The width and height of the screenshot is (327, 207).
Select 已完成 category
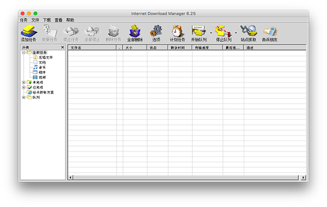coord(35,87)
